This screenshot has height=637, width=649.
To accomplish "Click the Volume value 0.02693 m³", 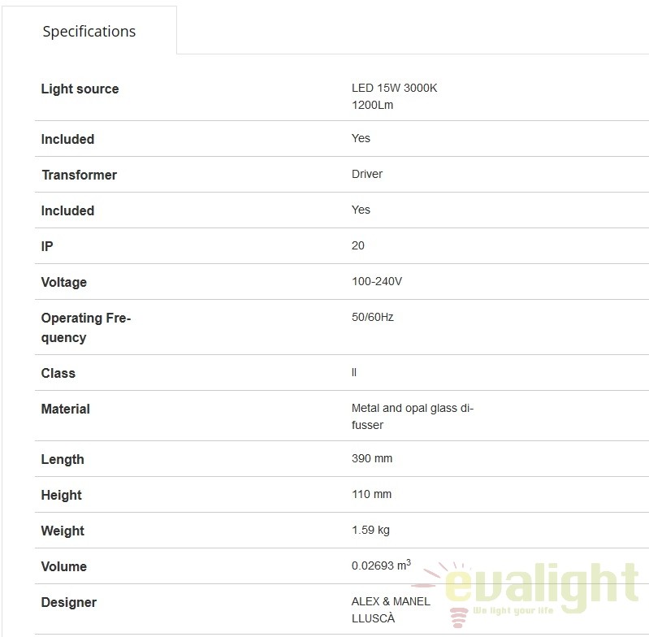I will (x=381, y=565).
